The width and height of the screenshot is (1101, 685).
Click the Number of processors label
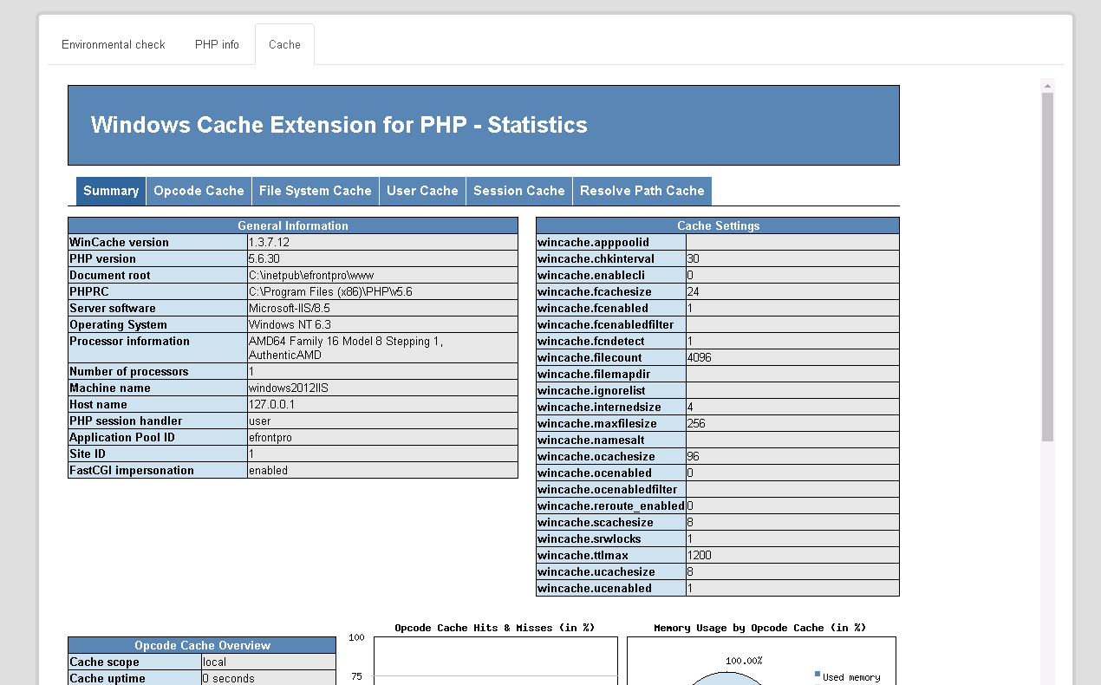128,371
